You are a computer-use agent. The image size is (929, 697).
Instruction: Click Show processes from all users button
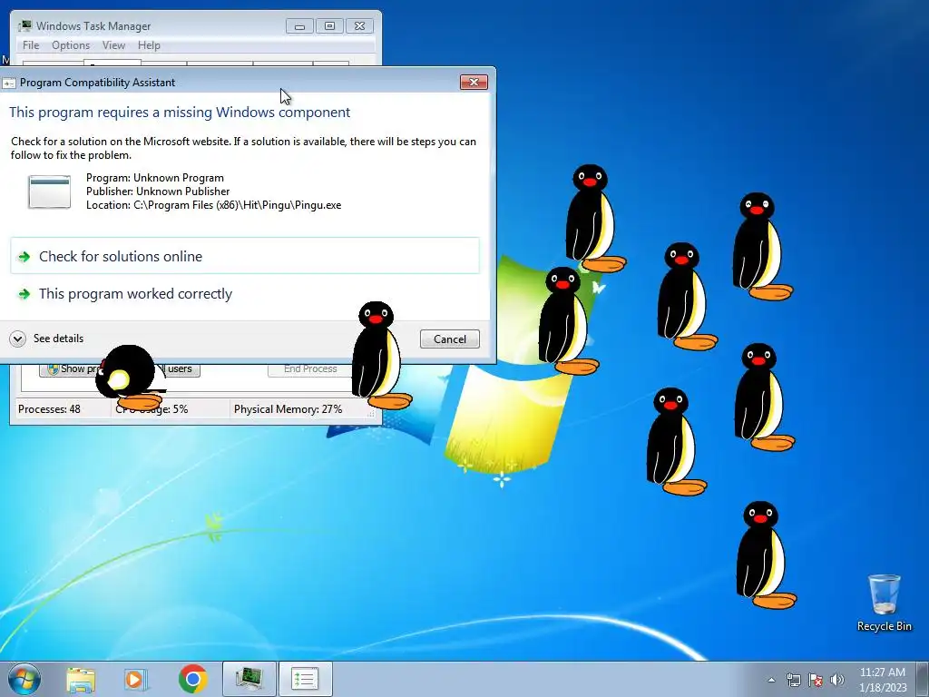coord(120,368)
